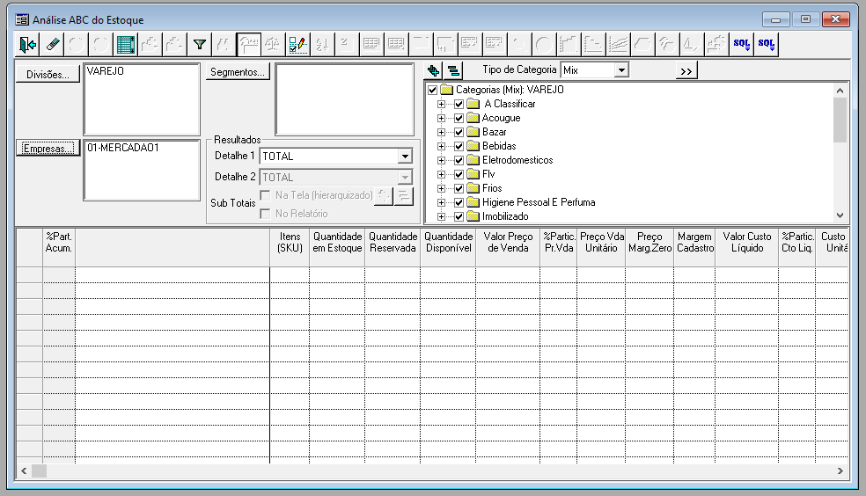Enable the Na Tela (hierarquizado) checkbox

[265, 195]
